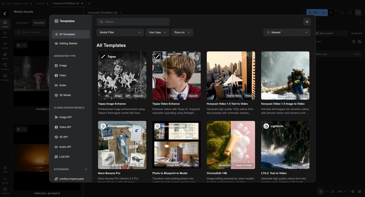Screen dimensions: 365x197
Task: Open more options on the second media asset
Action: pyautogui.click(x=25, y=129)
